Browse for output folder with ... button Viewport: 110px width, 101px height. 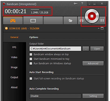click(86, 49)
